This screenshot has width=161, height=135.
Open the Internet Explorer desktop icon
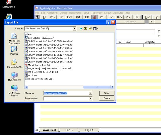click(9, 16)
